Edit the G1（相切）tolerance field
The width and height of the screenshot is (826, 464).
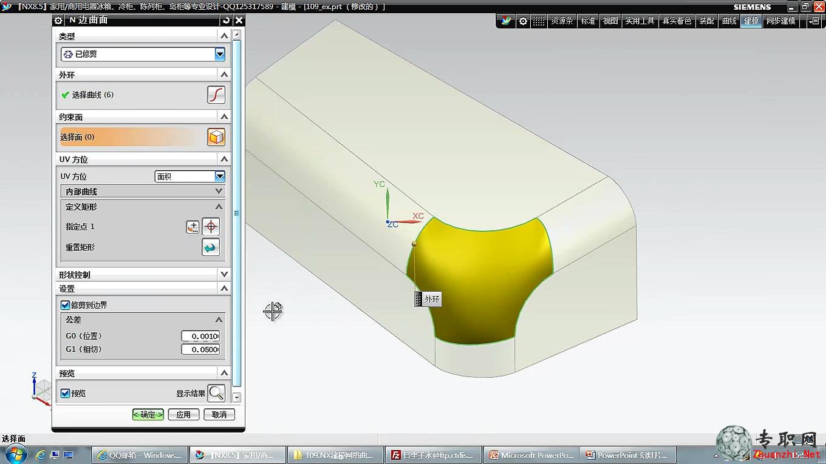[x=200, y=349]
